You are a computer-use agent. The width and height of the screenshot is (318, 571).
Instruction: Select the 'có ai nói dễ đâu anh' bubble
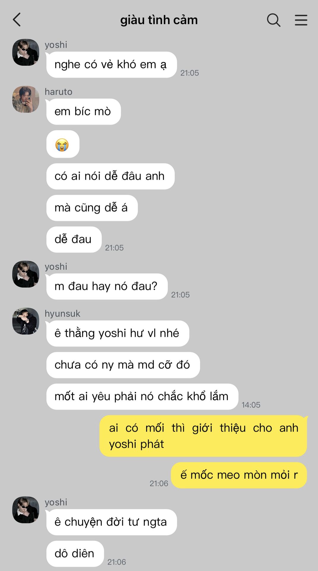point(110,176)
